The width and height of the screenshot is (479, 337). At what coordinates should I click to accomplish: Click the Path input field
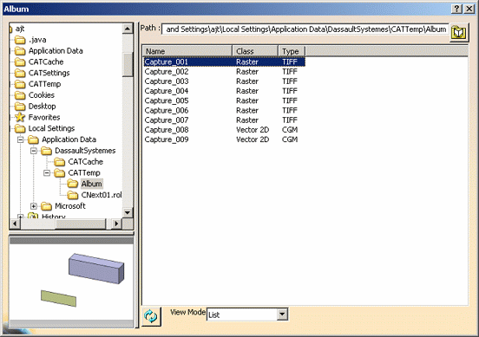point(305,29)
